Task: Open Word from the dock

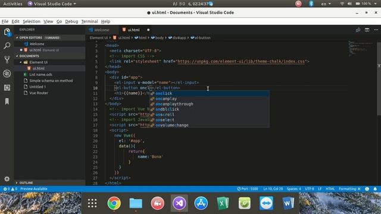Action: pos(288,203)
